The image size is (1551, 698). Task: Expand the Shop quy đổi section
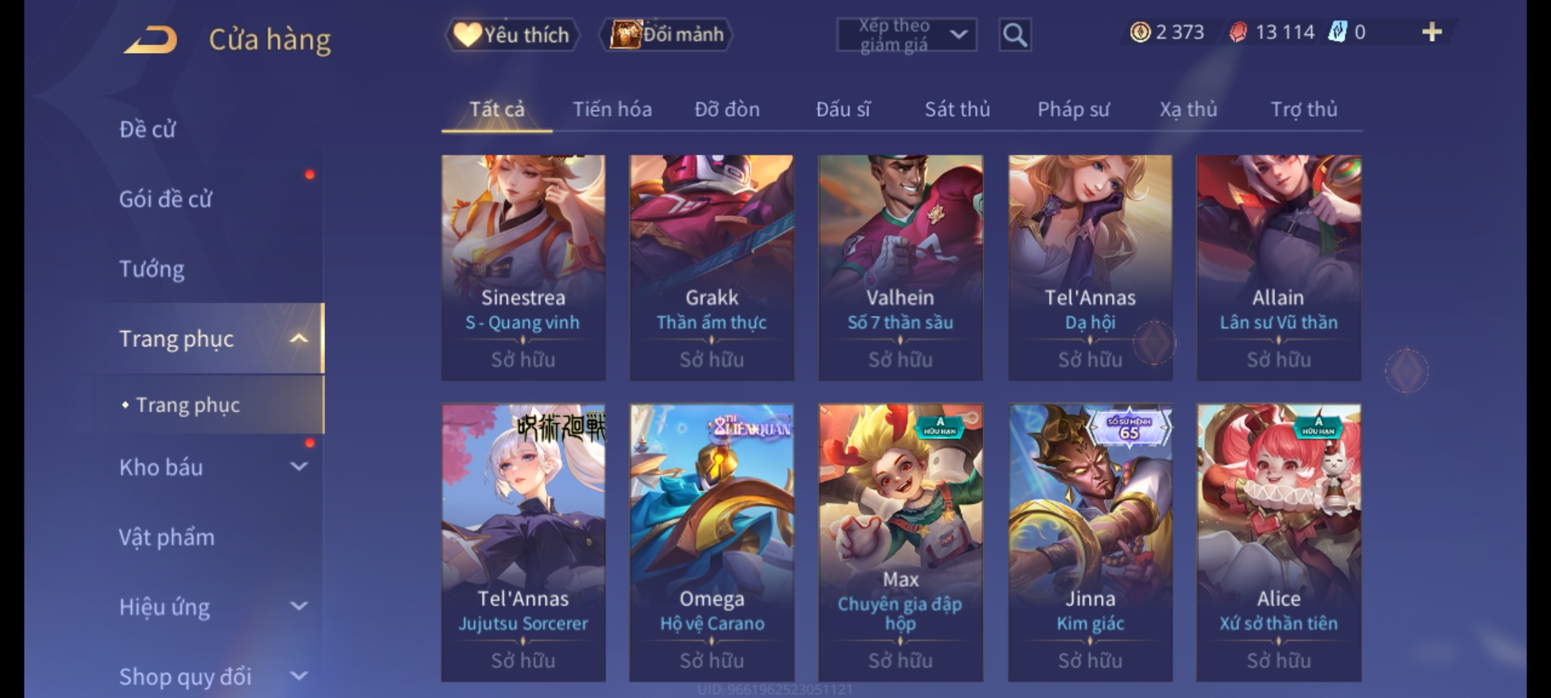pos(299,676)
